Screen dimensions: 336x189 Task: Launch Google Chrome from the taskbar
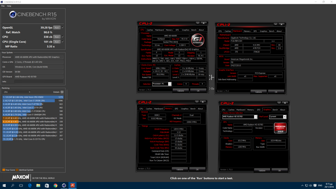[x=55, y=185]
